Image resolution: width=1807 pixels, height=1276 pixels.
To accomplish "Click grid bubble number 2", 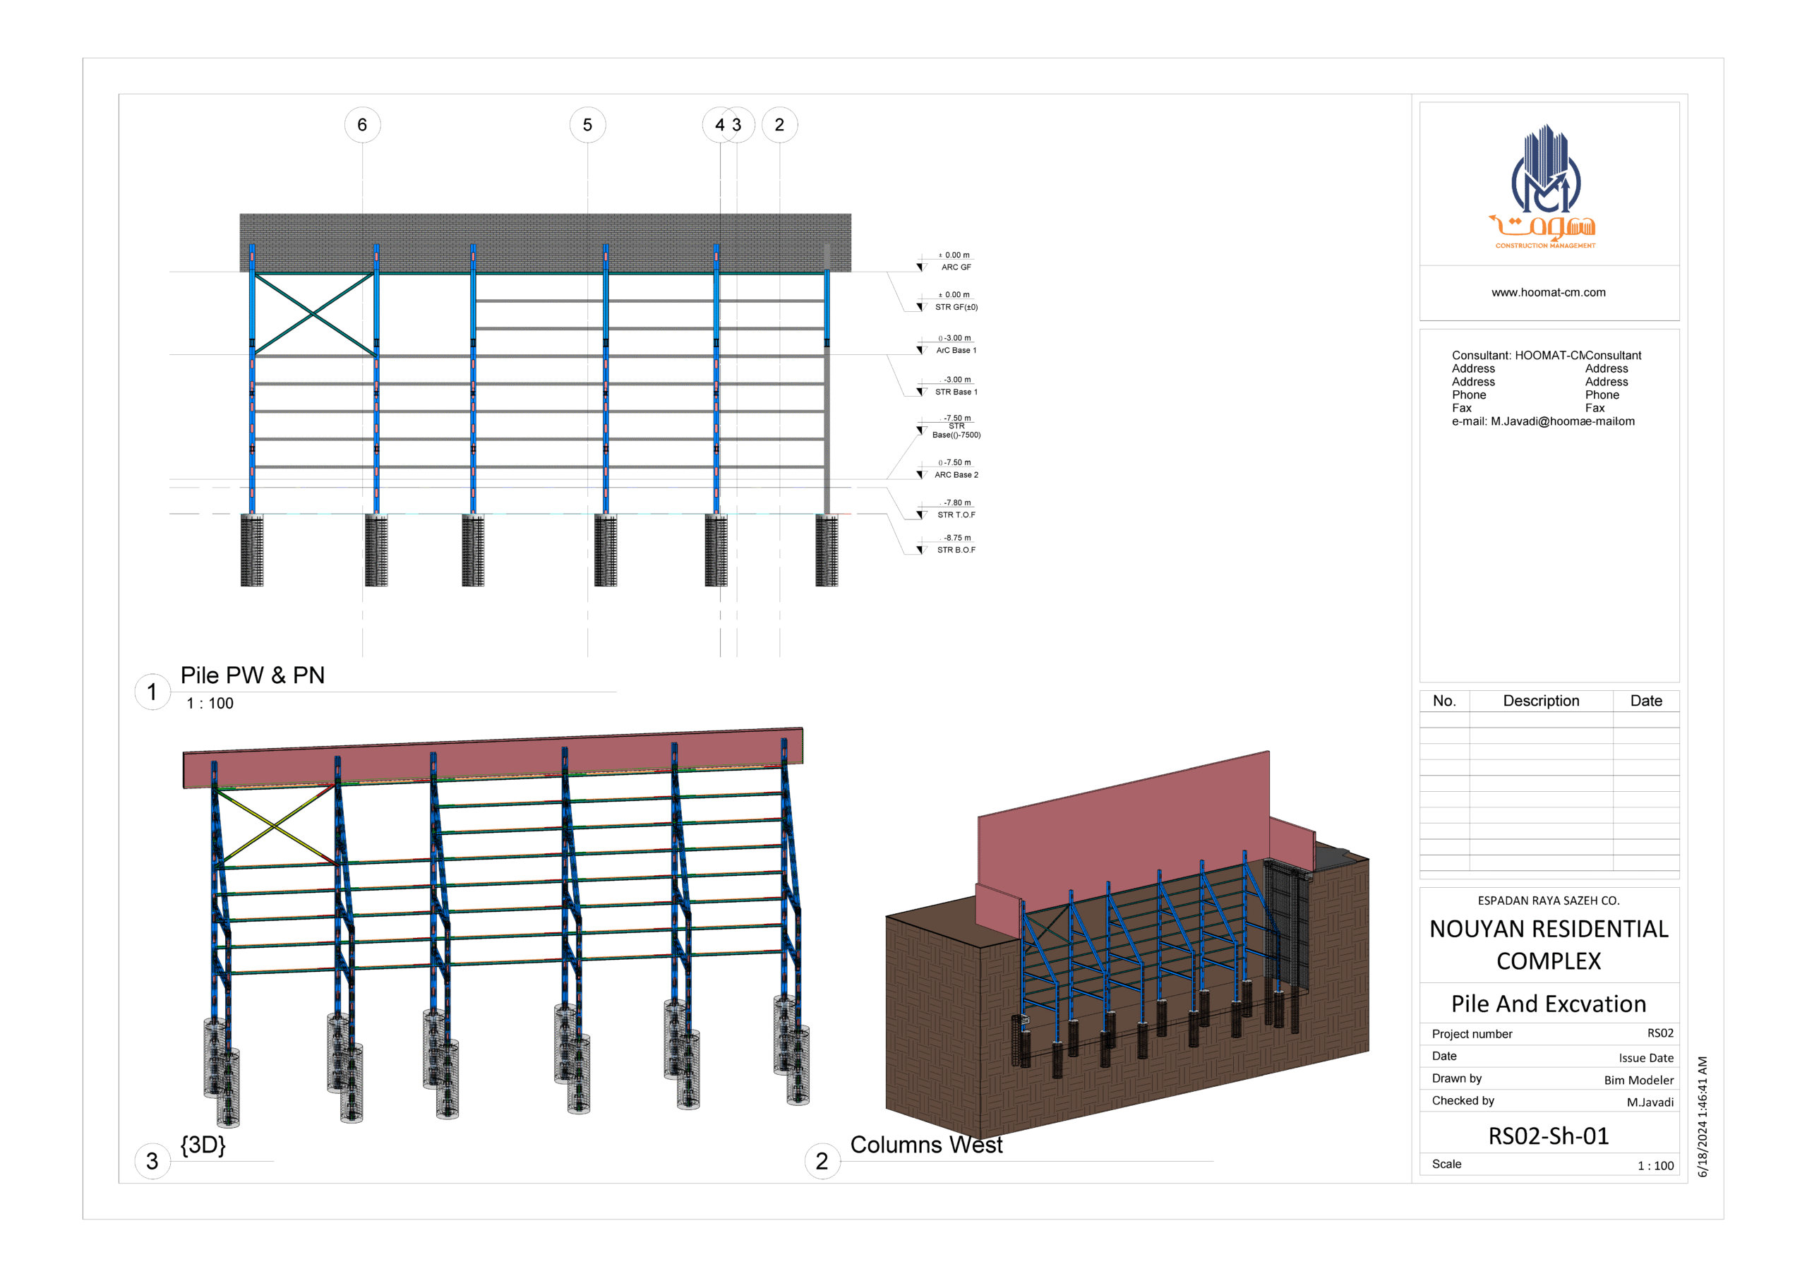I will 779,125.
